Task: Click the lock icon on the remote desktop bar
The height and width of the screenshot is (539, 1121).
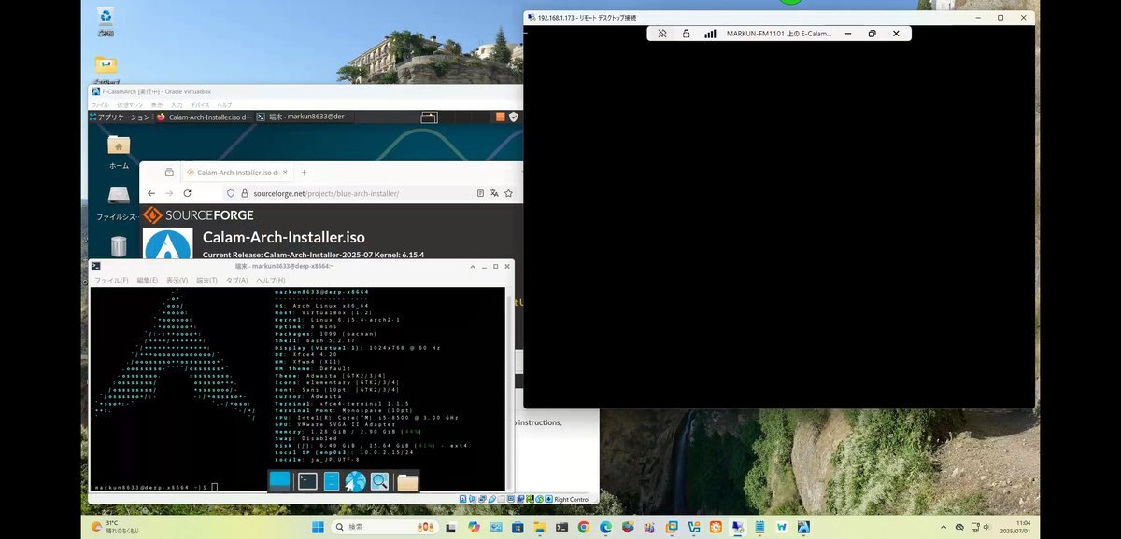Action: (686, 34)
